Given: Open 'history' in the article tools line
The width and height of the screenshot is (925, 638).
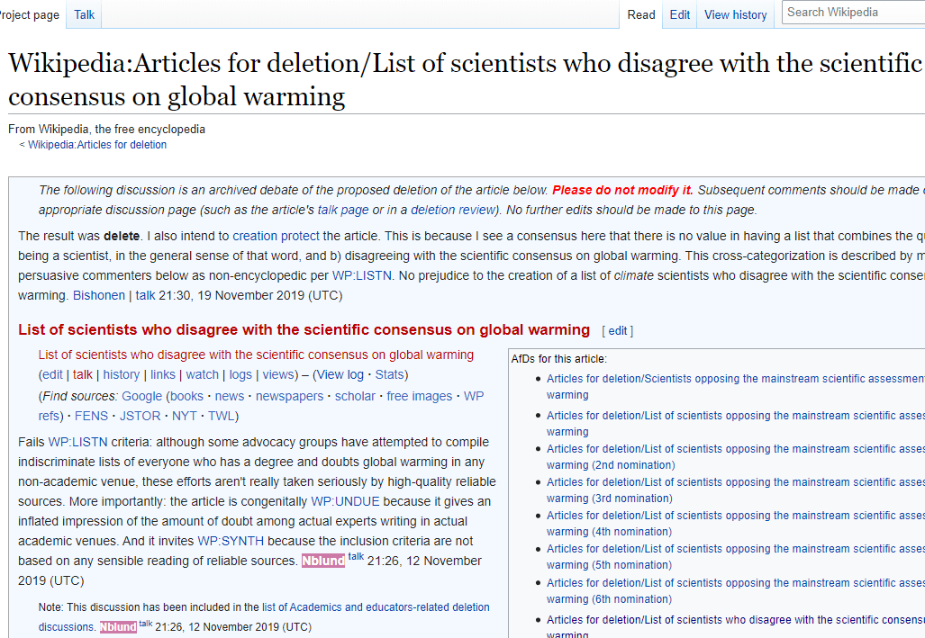Looking at the screenshot, I should (122, 375).
